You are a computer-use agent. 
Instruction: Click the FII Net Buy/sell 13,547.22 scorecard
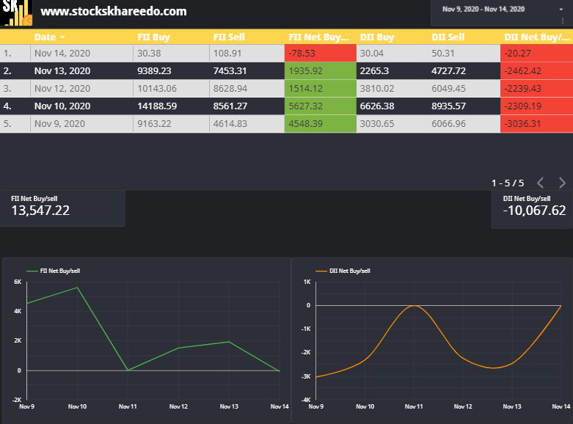pos(62,208)
